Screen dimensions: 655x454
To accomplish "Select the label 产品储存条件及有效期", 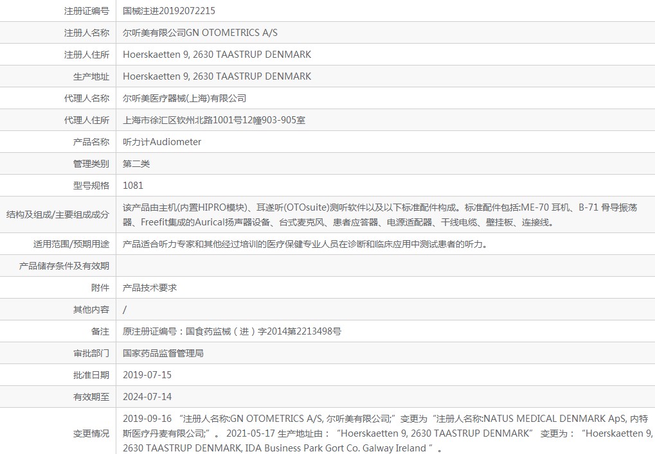I will tap(64, 266).
